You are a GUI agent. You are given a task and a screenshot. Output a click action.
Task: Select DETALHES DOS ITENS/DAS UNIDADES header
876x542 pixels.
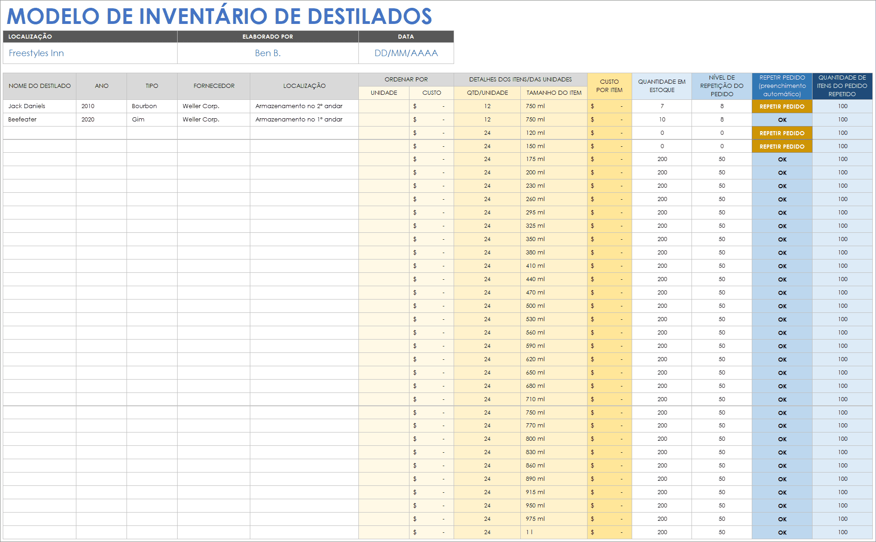pos(520,80)
